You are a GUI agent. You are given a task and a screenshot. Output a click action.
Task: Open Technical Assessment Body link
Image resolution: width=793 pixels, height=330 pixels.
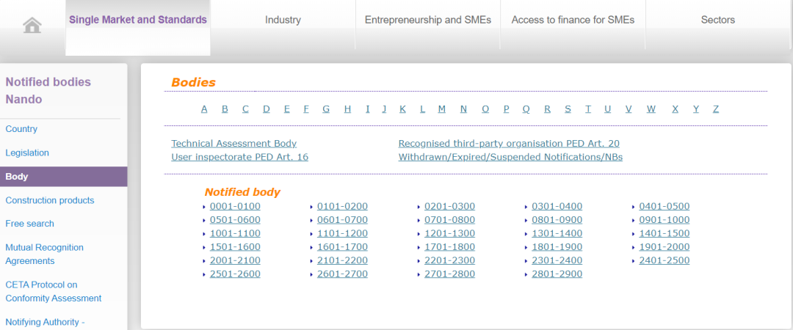[233, 144]
